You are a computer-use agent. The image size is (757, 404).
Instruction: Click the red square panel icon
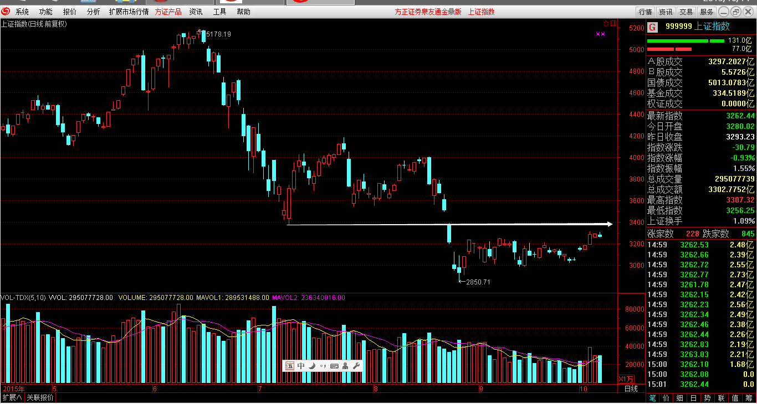click(612, 23)
